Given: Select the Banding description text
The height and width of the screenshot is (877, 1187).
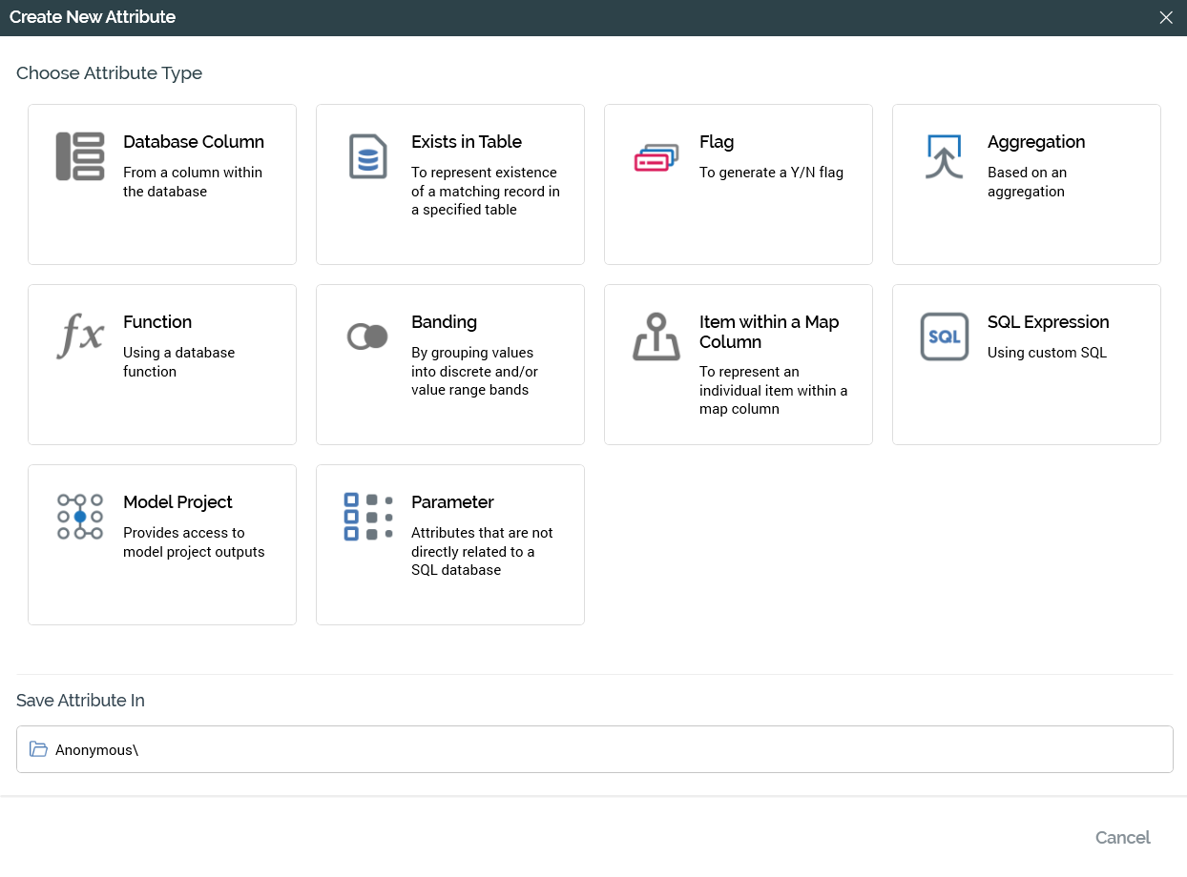Looking at the screenshot, I should [474, 371].
